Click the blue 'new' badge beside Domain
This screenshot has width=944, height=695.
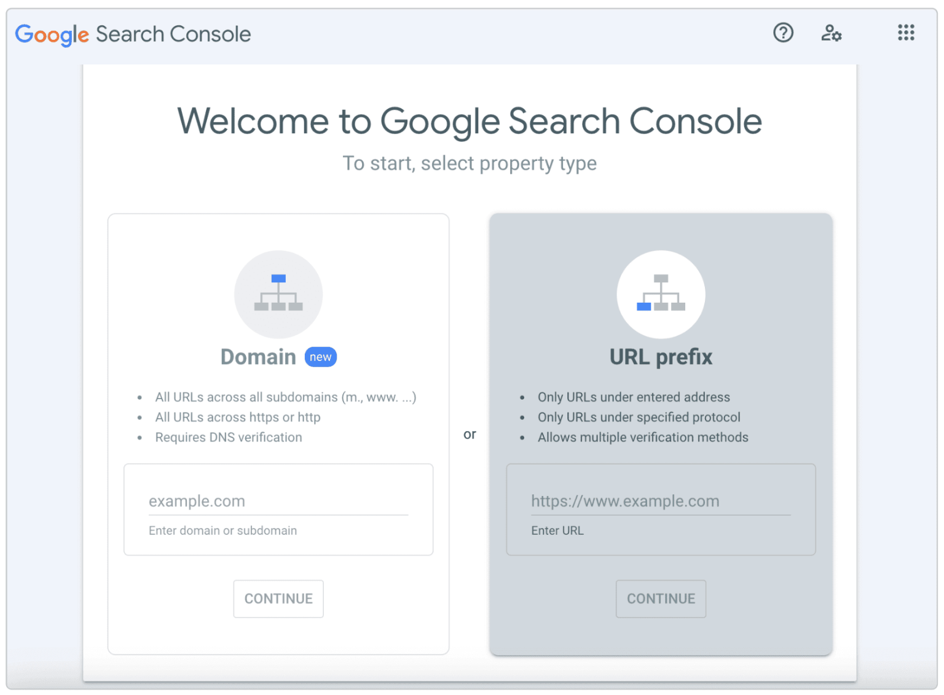(x=320, y=357)
